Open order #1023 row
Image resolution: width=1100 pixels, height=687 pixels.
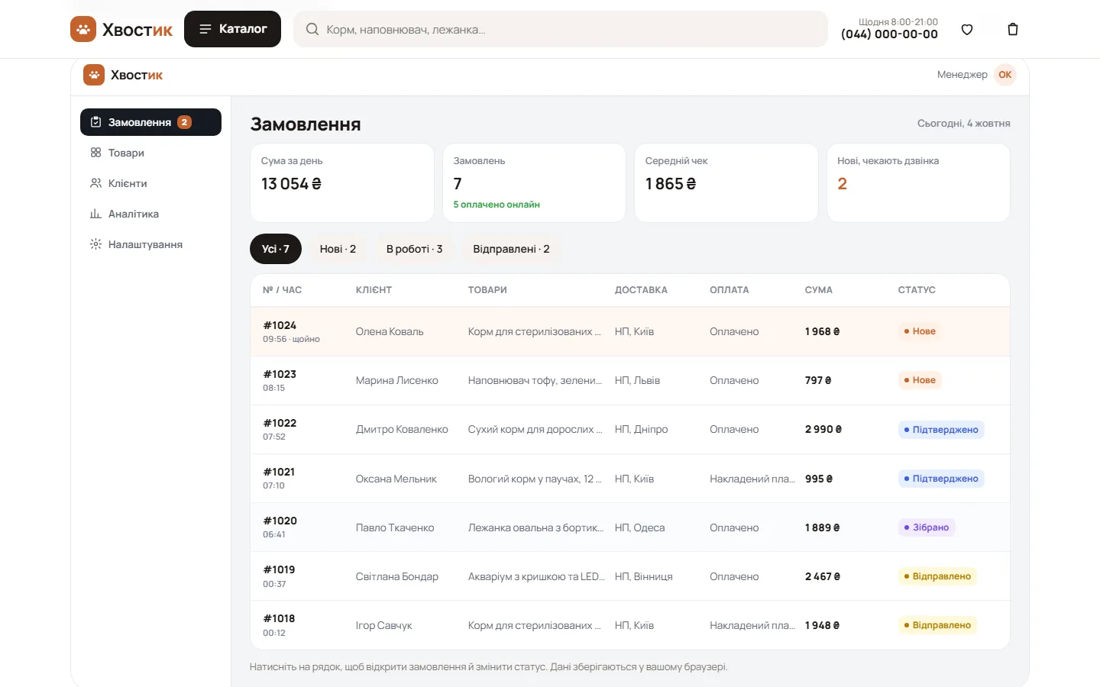[x=630, y=380]
